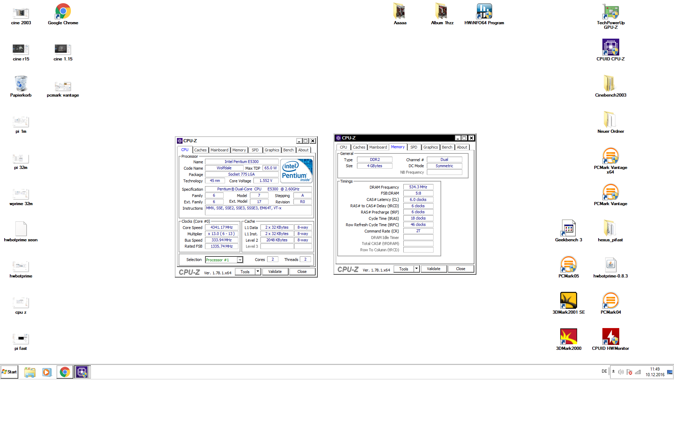Launch the HWiNFO64 Program shortcut
The image size is (674, 425).
[x=484, y=14]
